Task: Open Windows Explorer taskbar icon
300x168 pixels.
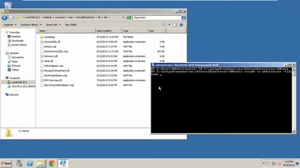Action: pyautogui.click(x=41, y=163)
